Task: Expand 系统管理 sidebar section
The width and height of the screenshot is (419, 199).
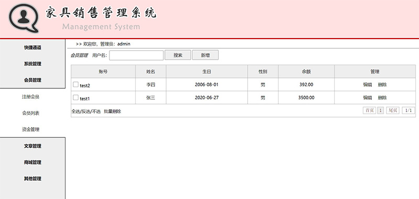Action: tap(32, 64)
